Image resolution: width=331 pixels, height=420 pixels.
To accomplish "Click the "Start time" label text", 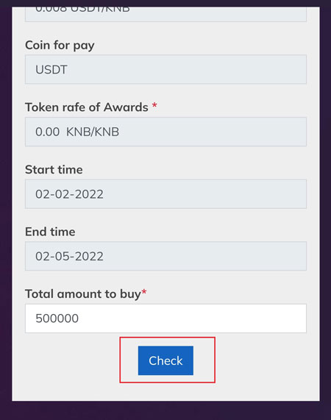I will coord(54,170).
